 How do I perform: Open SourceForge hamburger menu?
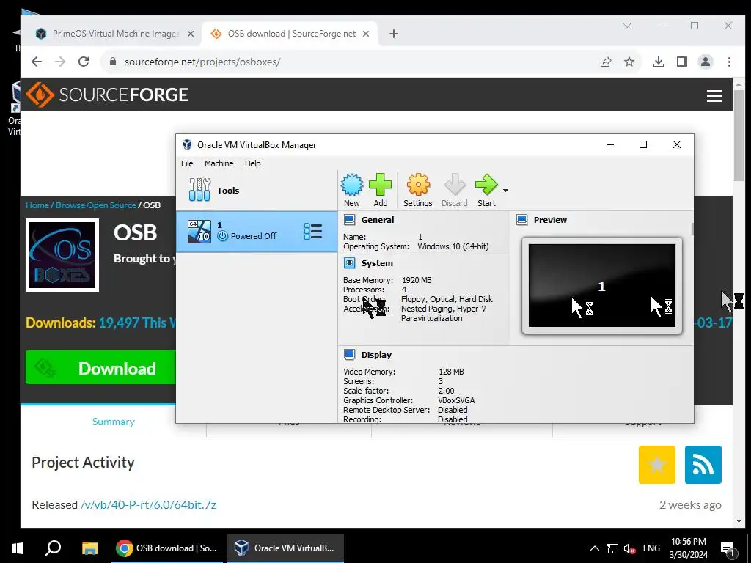tap(714, 96)
